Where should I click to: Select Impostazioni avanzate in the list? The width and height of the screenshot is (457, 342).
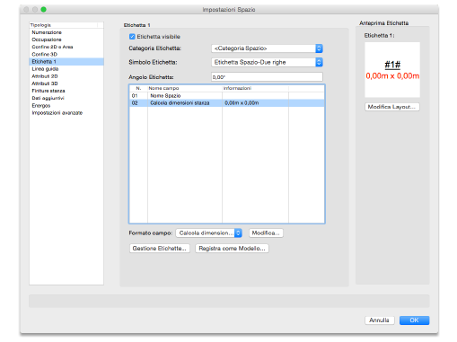coord(66,113)
